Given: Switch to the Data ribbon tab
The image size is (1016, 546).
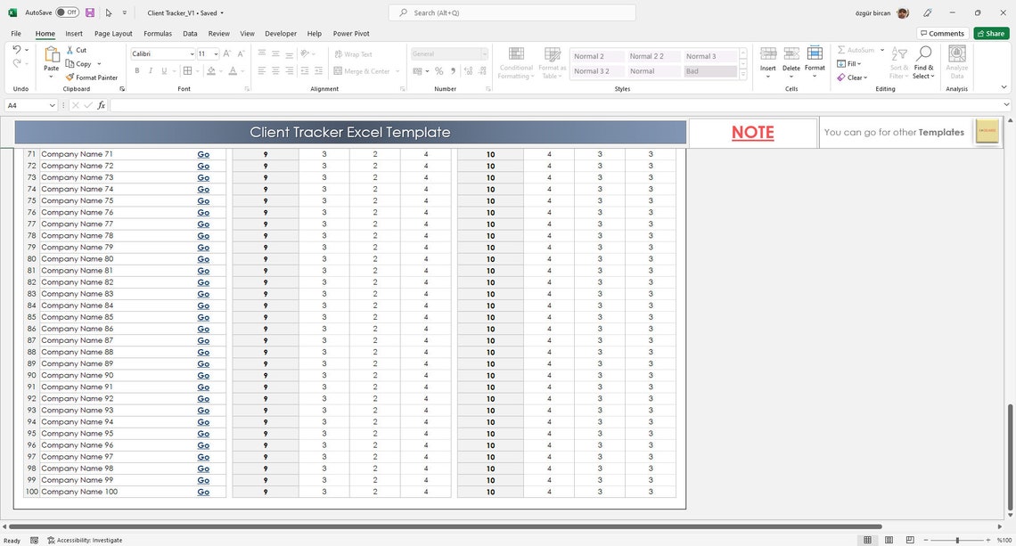Looking at the screenshot, I should 190,33.
